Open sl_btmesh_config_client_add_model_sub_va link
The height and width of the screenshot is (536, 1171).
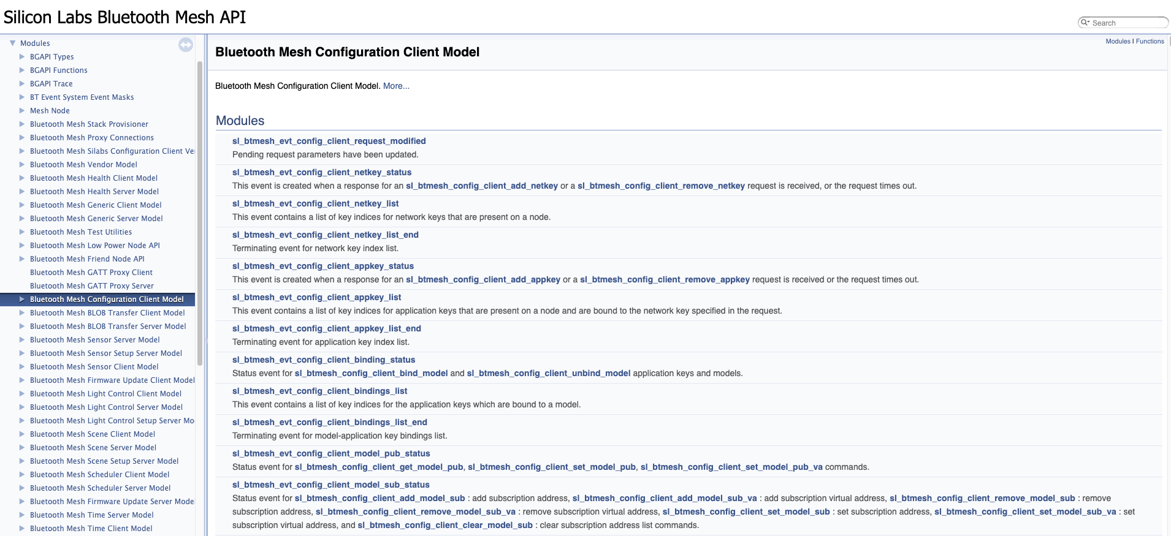pyautogui.click(x=665, y=498)
